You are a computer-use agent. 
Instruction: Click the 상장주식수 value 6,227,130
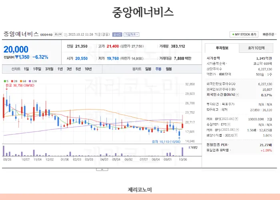pos(265,69)
